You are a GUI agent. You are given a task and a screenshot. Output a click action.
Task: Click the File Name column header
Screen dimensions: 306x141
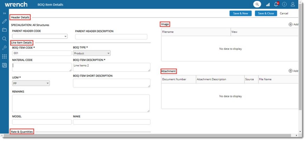click(278, 79)
